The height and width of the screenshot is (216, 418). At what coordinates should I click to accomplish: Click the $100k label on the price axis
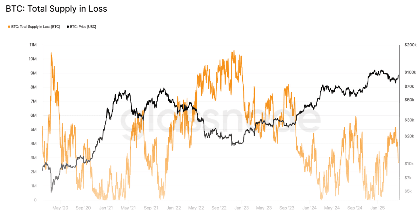(x=410, y=72)
